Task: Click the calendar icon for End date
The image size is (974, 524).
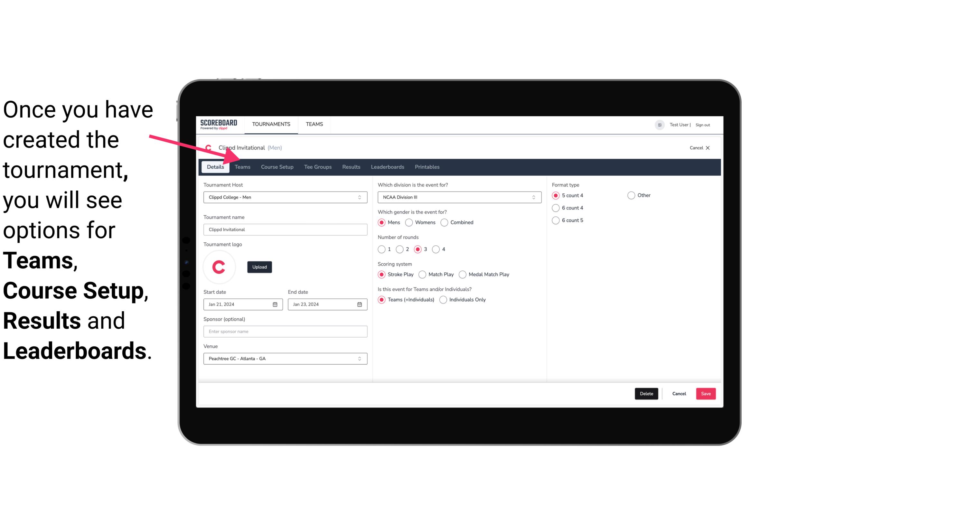Action: point(359,304)
